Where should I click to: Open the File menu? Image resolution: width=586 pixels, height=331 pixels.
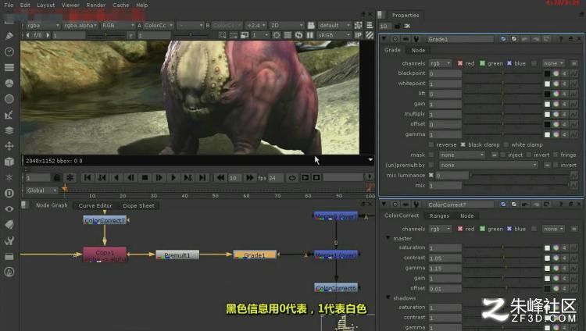click(x=9, y=5)
